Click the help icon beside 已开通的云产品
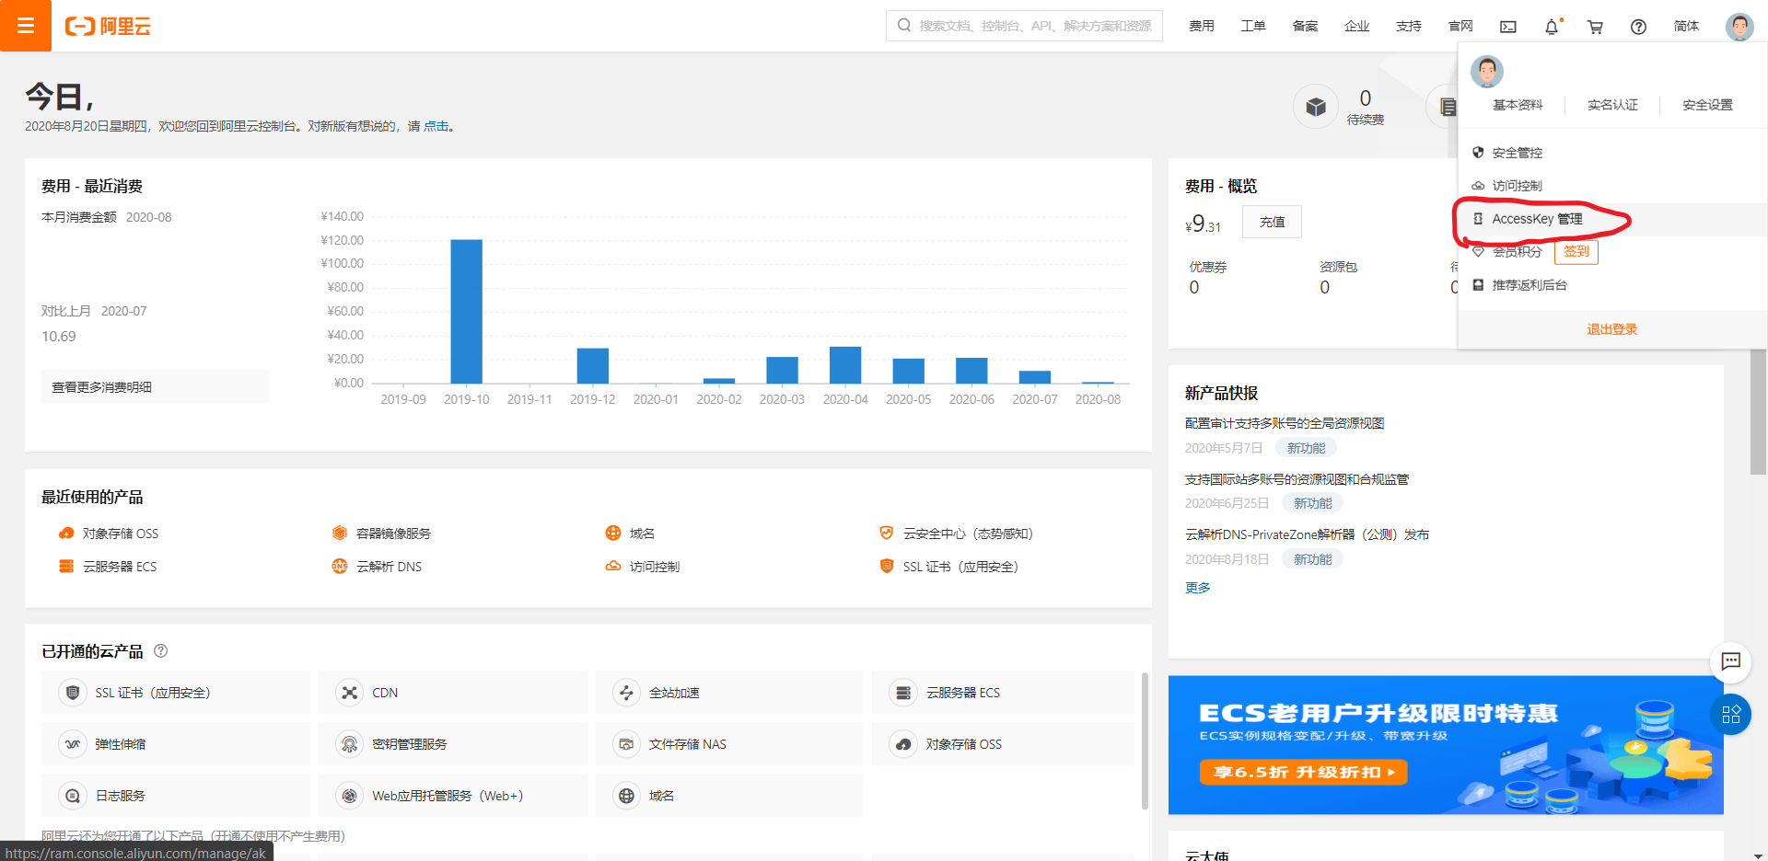The height and width of the screenshot is (861, 1768). [161, 651]
